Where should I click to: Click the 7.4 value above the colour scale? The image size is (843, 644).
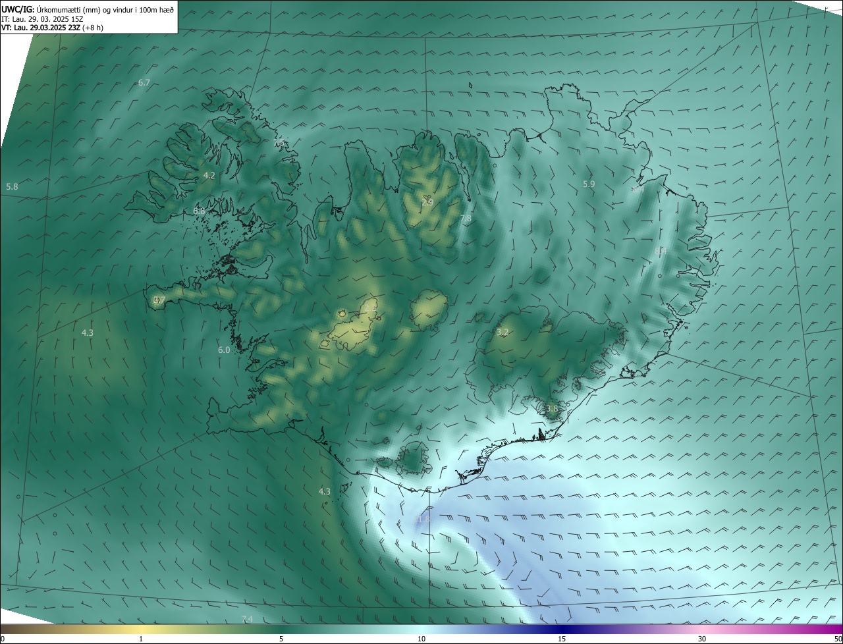point(247,619)
